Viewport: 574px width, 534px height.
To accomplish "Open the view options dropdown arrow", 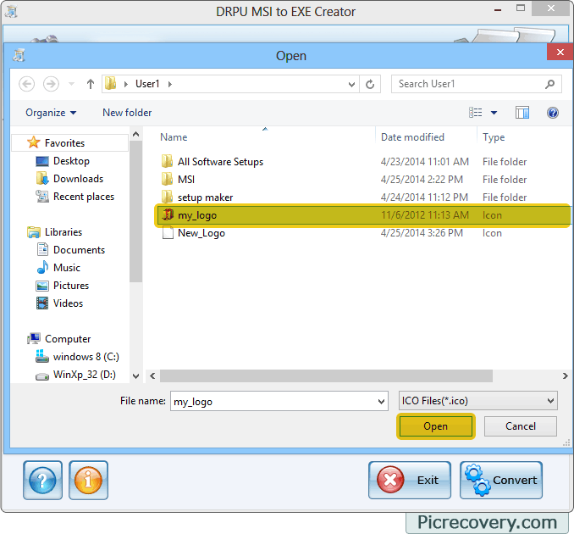I will 494,113.
